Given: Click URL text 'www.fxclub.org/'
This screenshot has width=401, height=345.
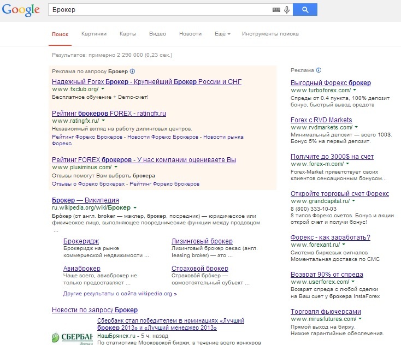Looking at the screenshot, I should pos(75,89).
